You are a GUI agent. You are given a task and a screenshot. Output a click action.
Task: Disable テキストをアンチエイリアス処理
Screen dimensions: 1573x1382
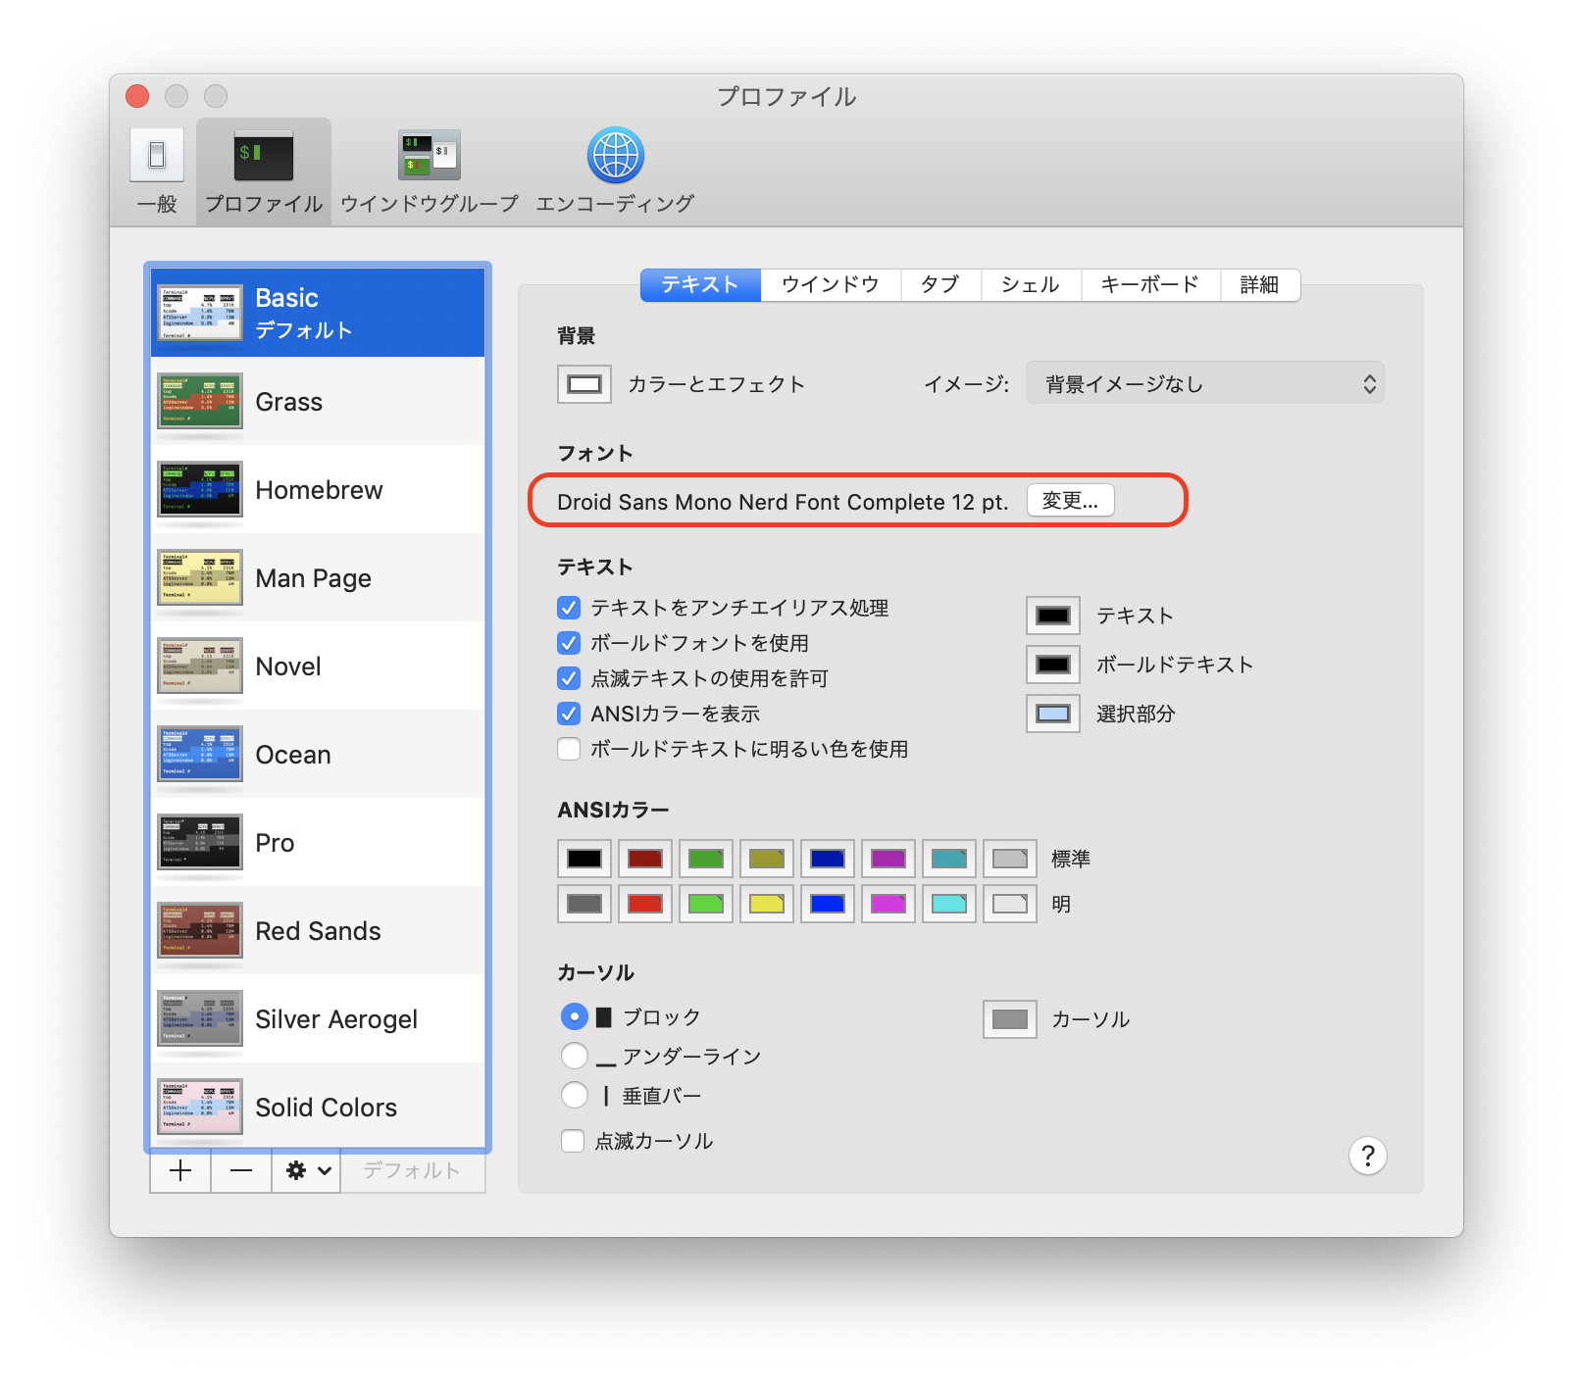point(569,608)
